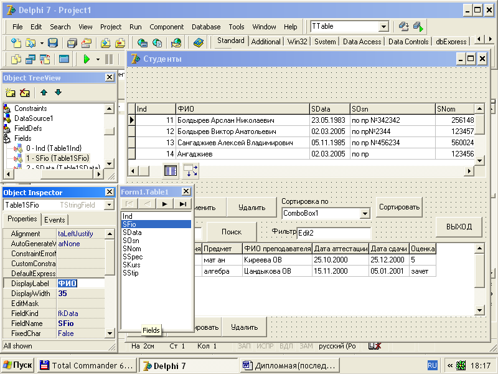Switch to Additional palette tab
Screen dimensions: 498x374
(x=266, y=42)
